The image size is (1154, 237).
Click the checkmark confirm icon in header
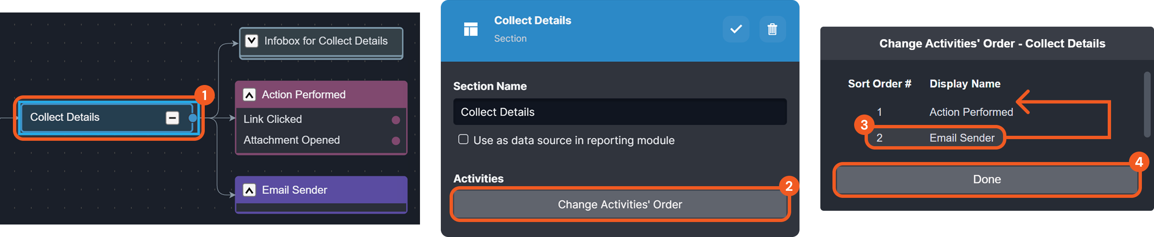[x=736, y=30]
